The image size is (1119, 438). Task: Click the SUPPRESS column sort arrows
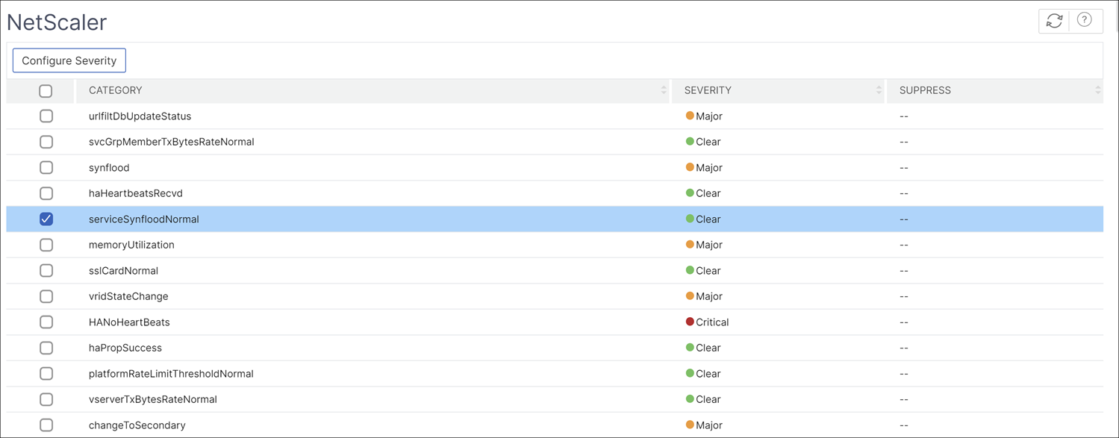[x=1098, y=90]
